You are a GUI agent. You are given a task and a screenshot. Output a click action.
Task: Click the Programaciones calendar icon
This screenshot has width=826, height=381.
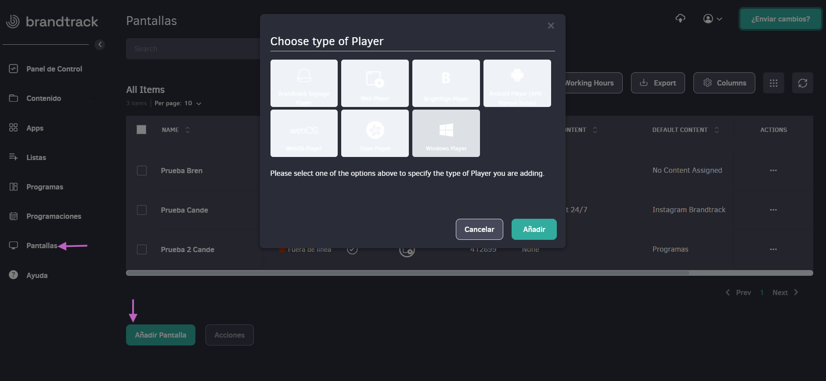pyautogui.click(x=14, y=216)
